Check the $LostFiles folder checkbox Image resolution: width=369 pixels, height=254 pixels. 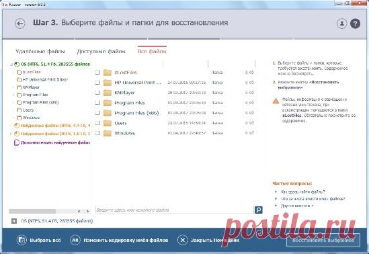(97, 73)
